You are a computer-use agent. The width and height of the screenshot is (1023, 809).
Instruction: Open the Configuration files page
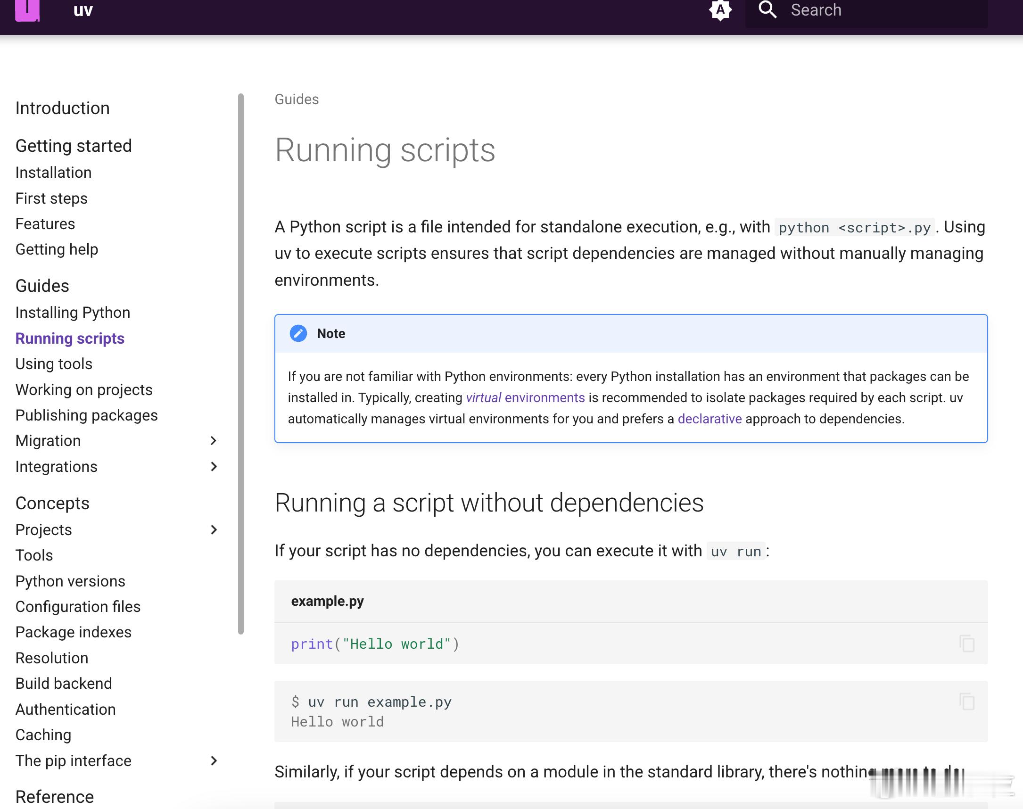click(x=78, y=607)
